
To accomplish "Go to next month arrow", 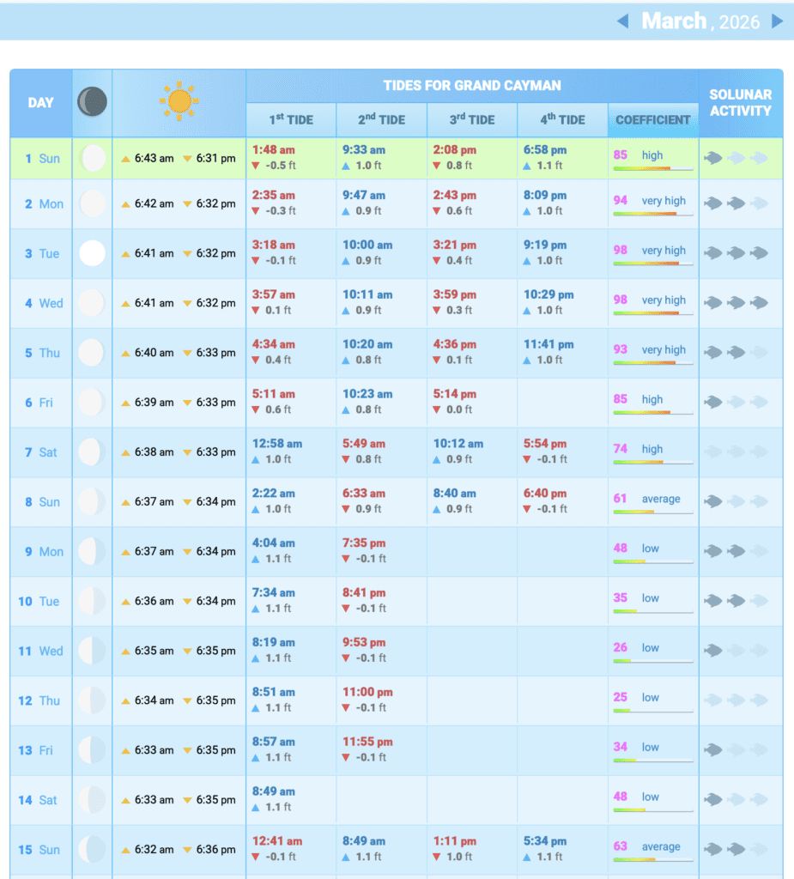I will tap(777, 21).
